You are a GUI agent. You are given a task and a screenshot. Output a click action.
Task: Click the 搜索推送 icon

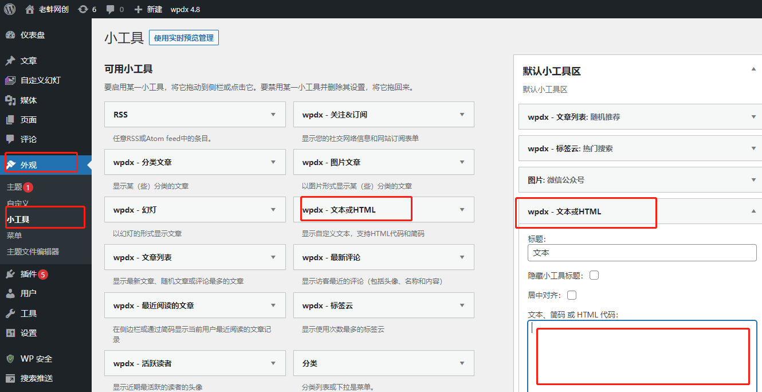10,378
